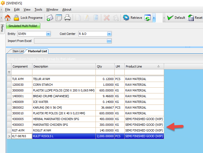This screenshot has width=203, height=153.
Task: Click the disabled save diskette icon
Action: [116, 18]
